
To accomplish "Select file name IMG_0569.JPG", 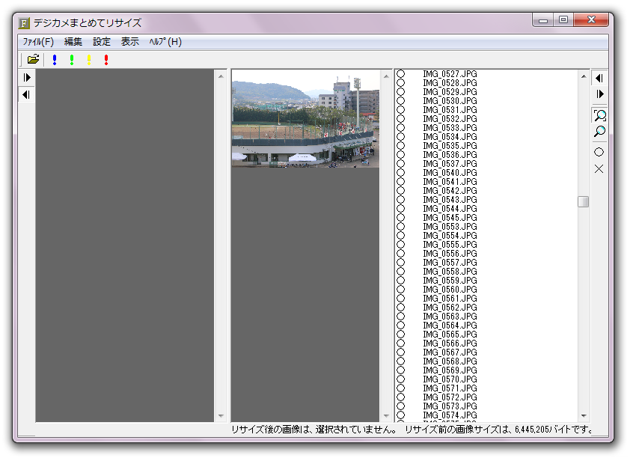I will coord(450,370).
